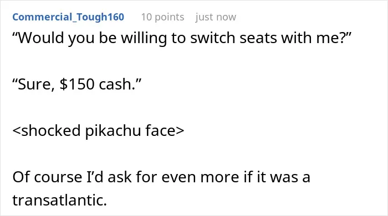Click the just now timestamp
This screenshot has width=388, height=216.
pyautogui.click(x=216, y=17)
